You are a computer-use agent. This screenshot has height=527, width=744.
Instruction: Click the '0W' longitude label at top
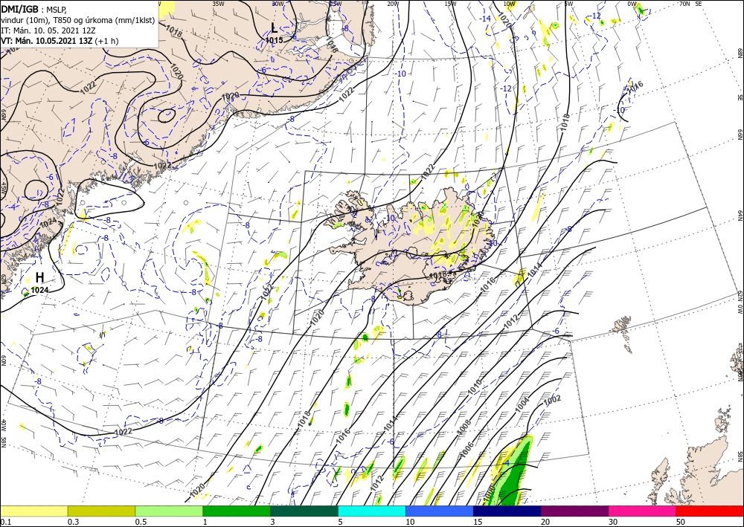click(x=632, y=4)
